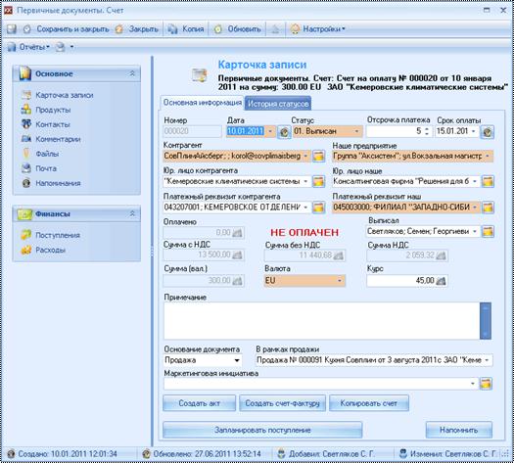
Task: Click the save disk icon in toolbar
Action: coord(12,29)
